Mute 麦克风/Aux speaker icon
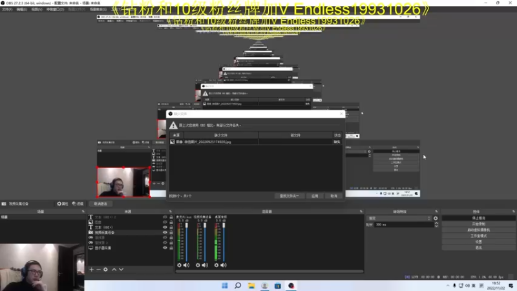This screenshot has width=517, height=291. [x=186, y=265]
